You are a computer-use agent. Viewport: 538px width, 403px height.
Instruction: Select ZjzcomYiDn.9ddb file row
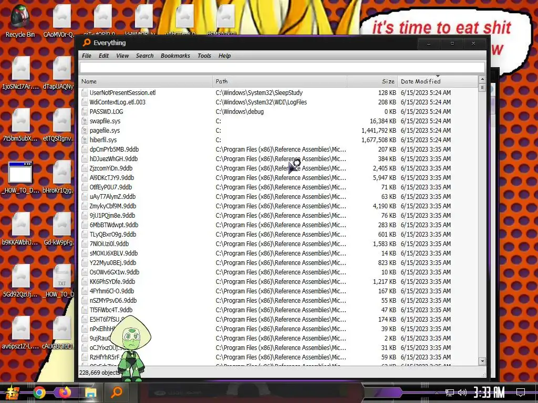pos(278,168)
